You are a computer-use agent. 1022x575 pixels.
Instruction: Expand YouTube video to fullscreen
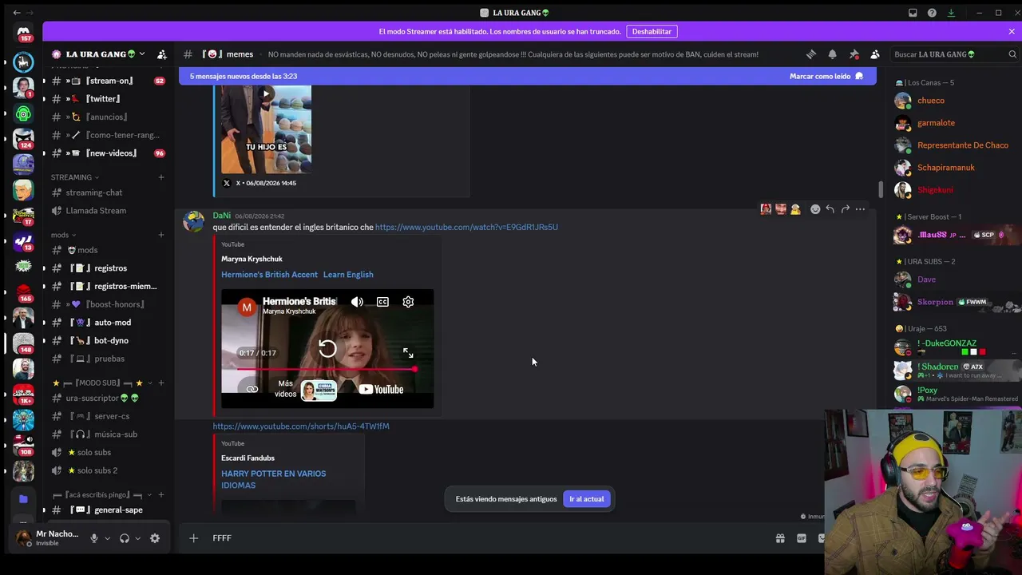[x=408, y=353]
